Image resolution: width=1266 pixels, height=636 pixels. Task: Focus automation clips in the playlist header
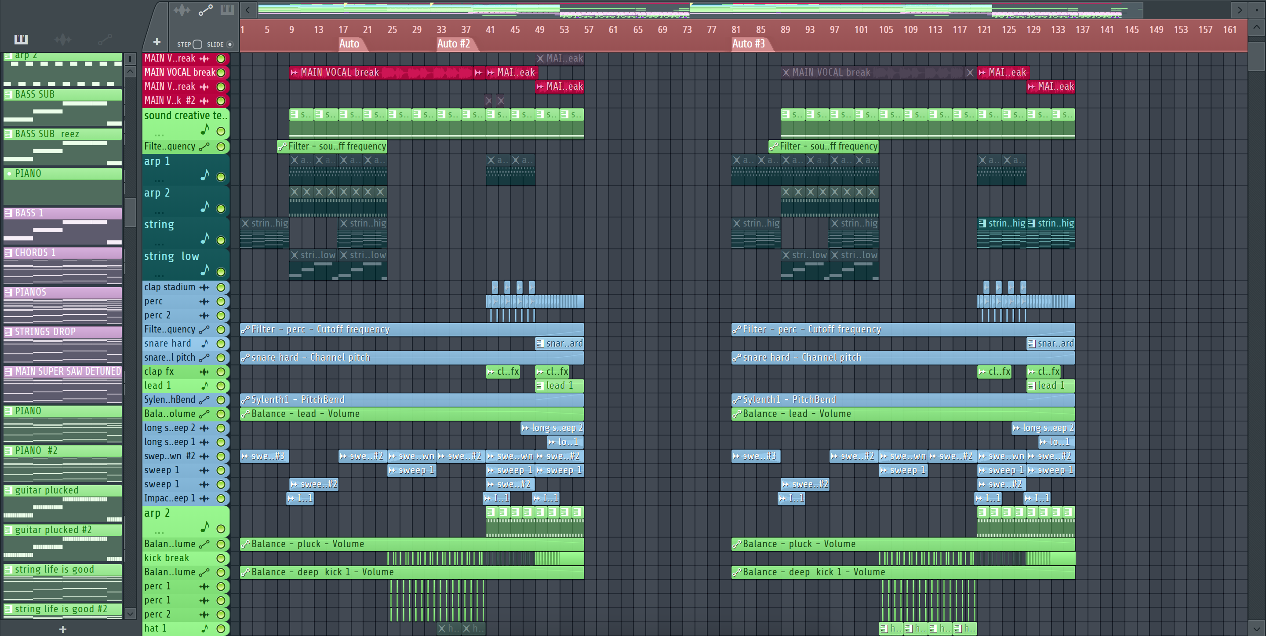pyautogui.click(x=205, y=10)
